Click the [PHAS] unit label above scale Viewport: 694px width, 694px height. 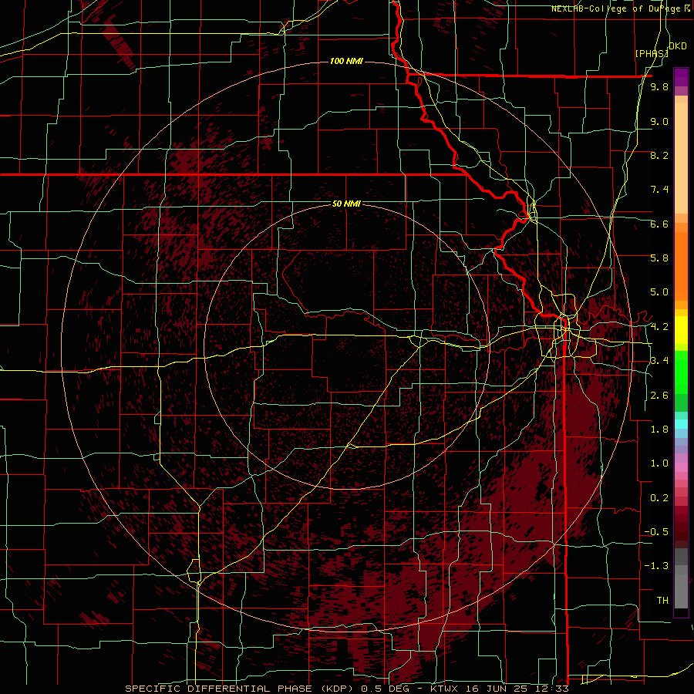[x=652, y=53]
